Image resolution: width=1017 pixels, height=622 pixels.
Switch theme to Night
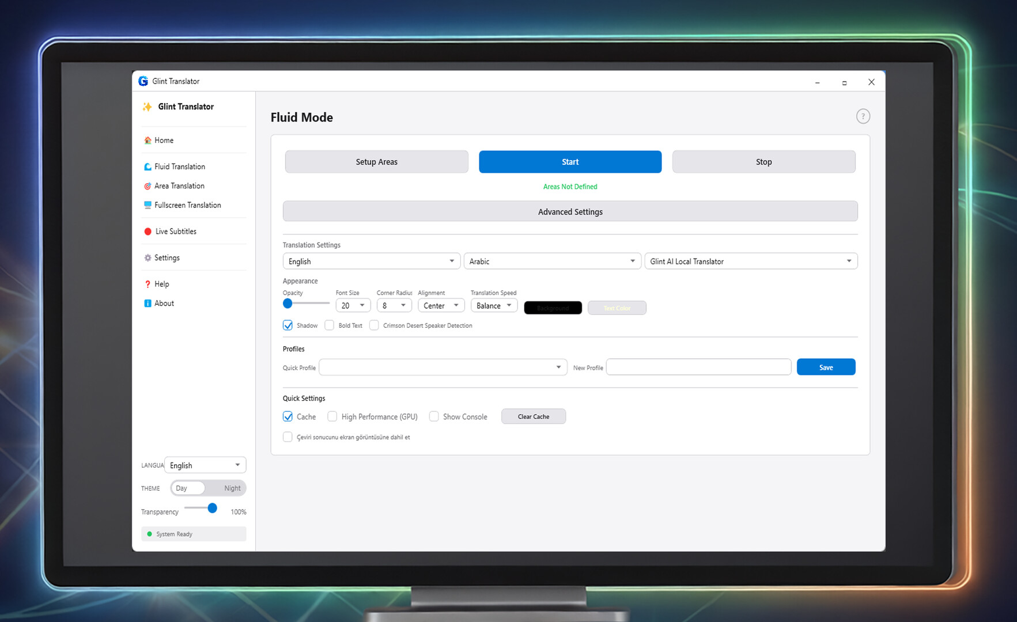(x=232, y=488)
